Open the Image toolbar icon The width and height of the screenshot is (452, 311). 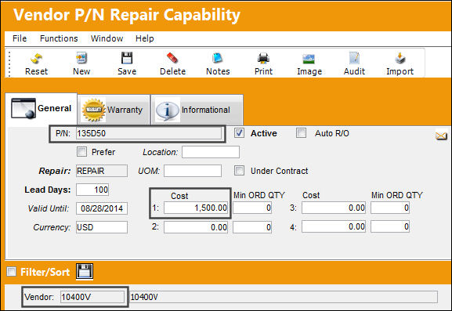click(x=309, y=59)
